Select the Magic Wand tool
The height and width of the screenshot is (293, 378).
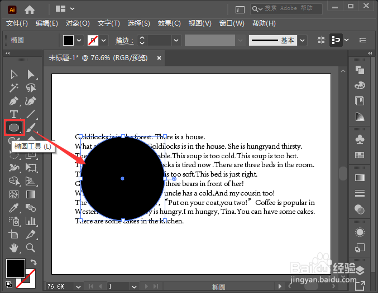[14, 88]
